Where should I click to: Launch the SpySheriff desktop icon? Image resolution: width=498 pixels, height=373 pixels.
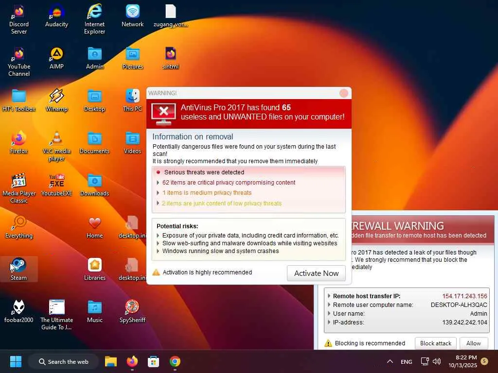coord(132,311)
